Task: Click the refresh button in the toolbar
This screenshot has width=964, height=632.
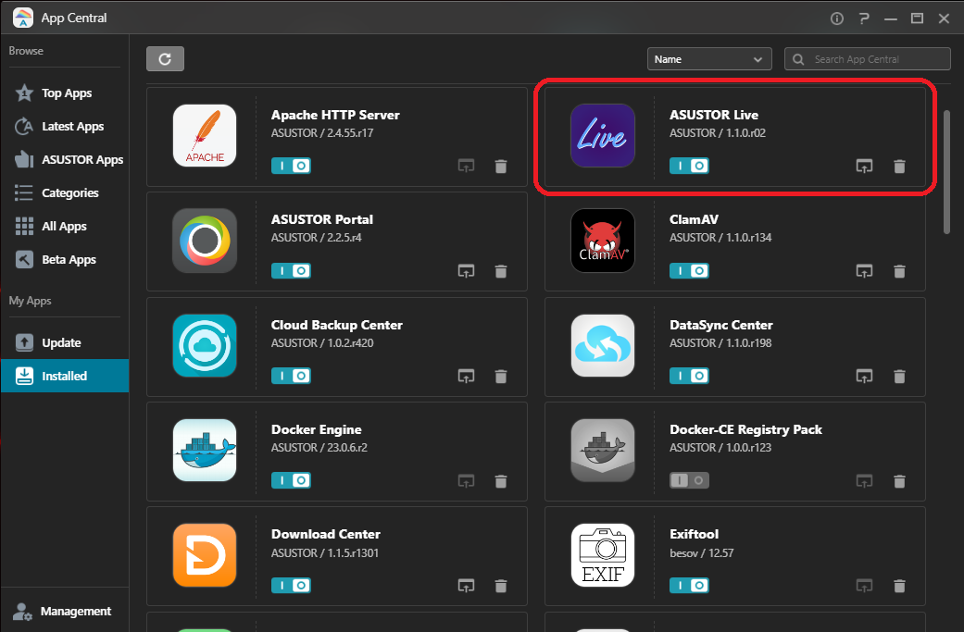Action: 165,59
